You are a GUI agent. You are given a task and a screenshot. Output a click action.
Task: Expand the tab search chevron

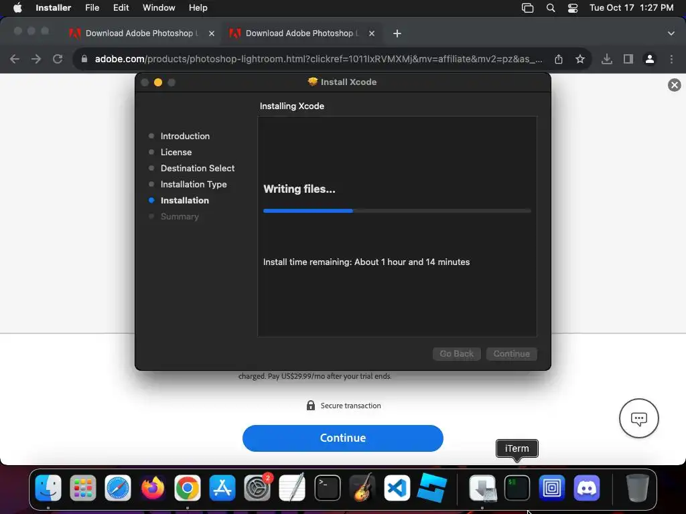671,33
